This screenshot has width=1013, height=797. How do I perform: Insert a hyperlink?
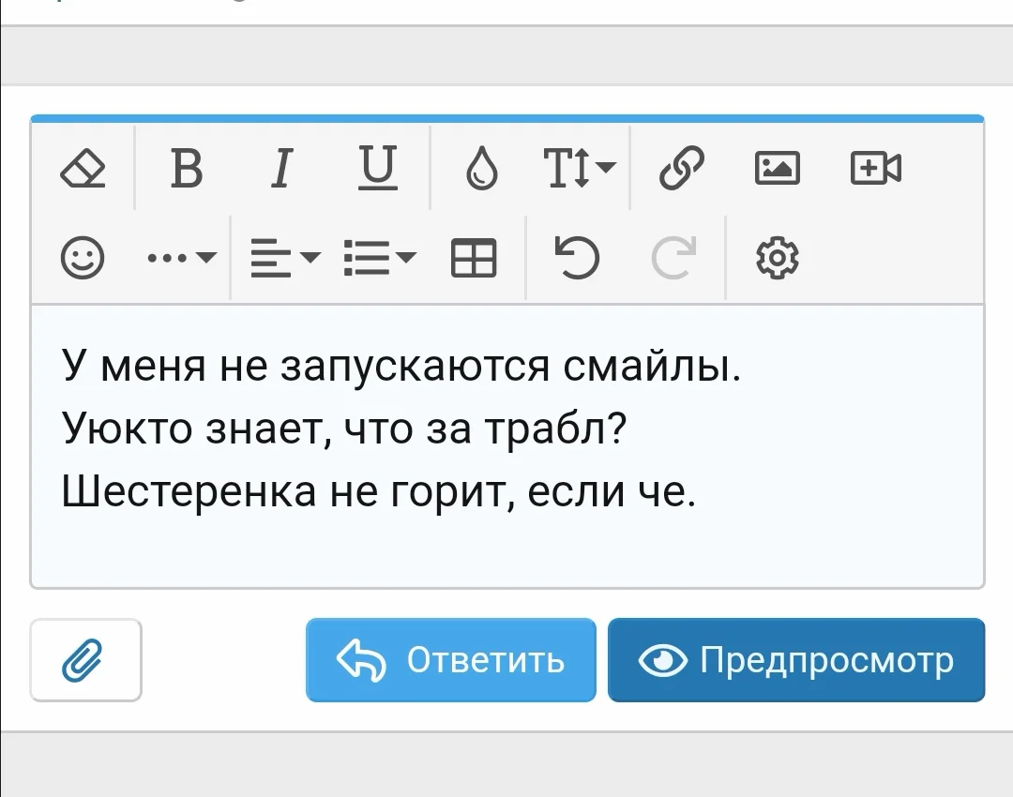click(680, 169)
